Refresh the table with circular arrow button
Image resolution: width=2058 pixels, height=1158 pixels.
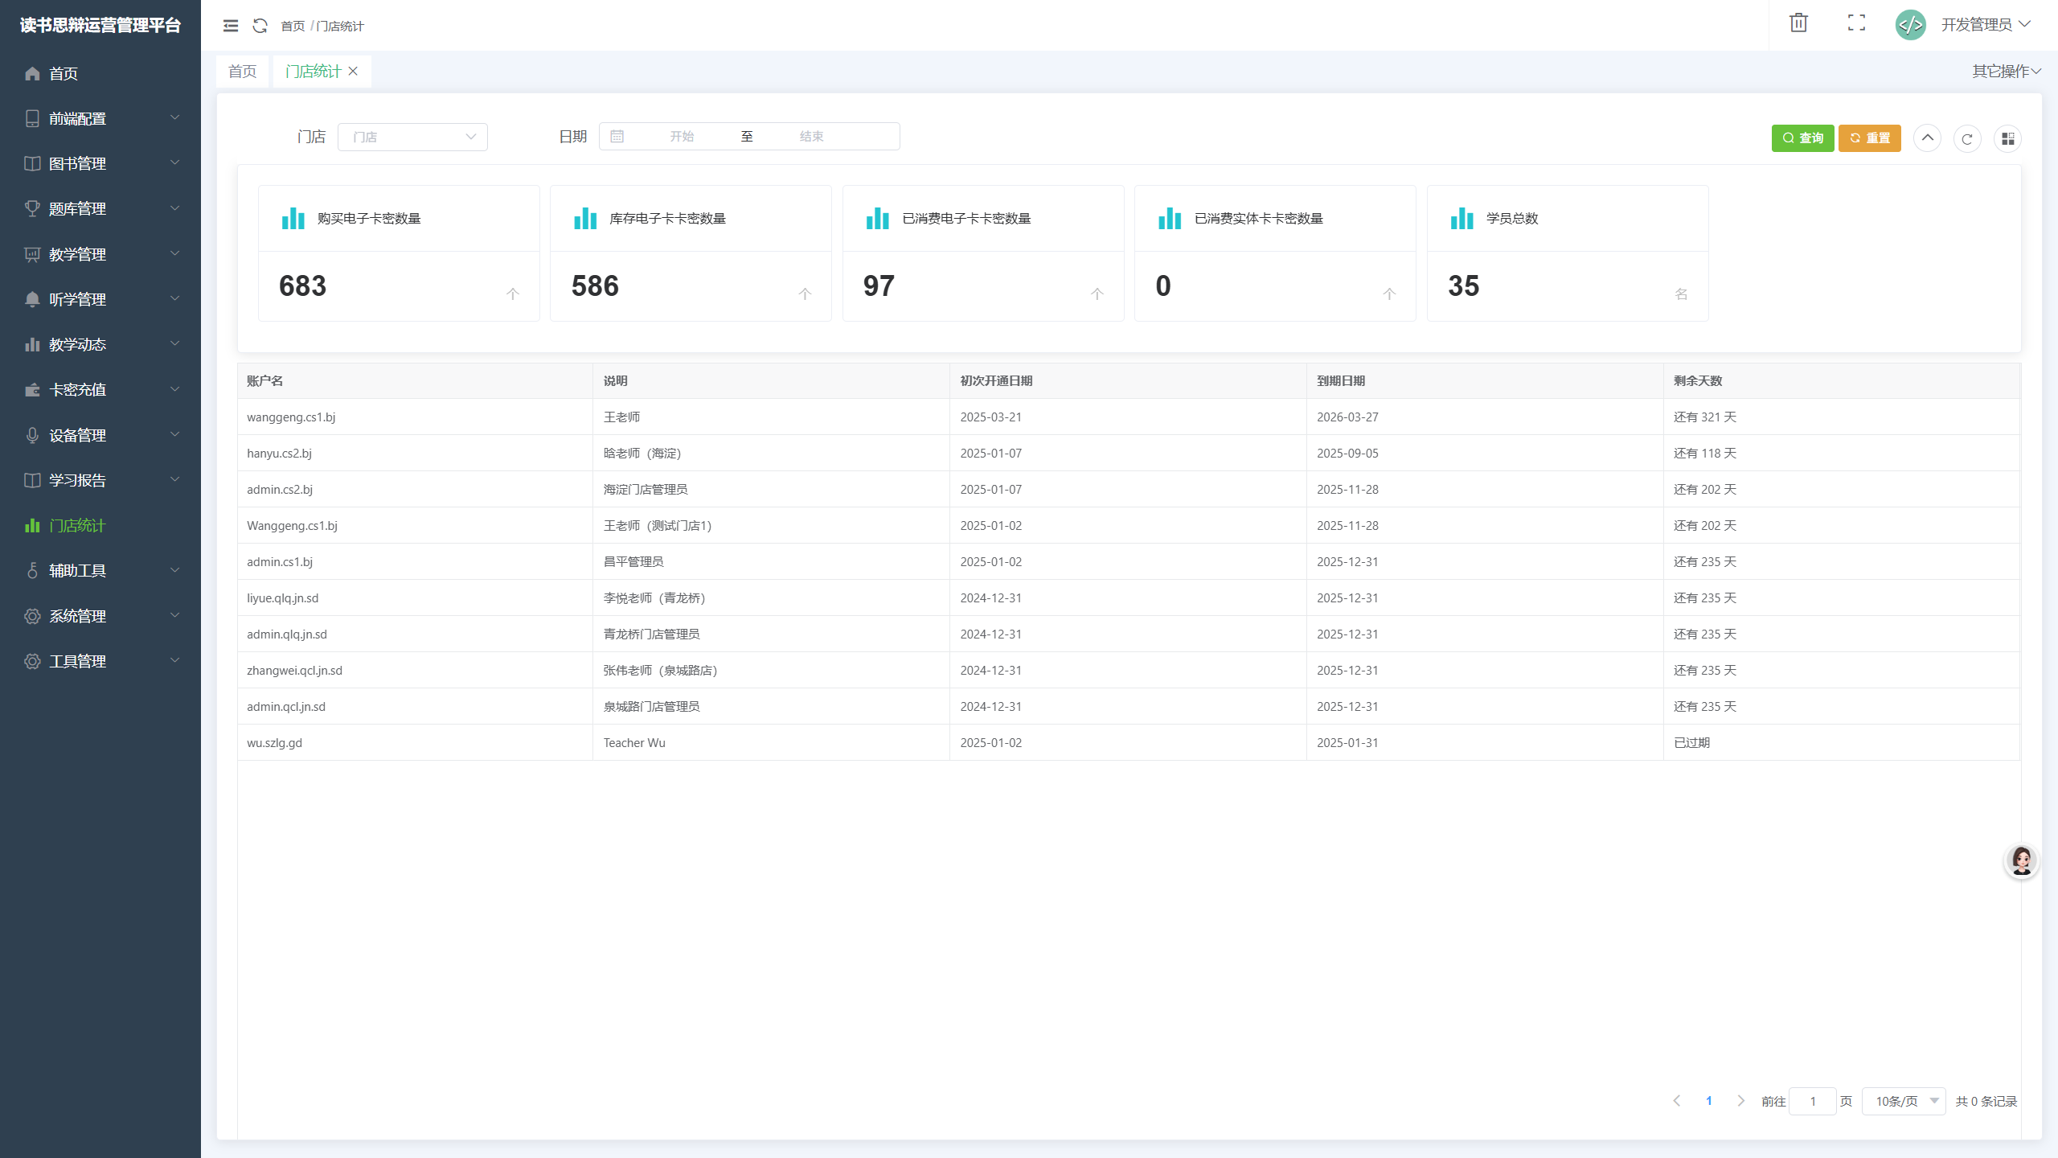(x=1967, y=138)
